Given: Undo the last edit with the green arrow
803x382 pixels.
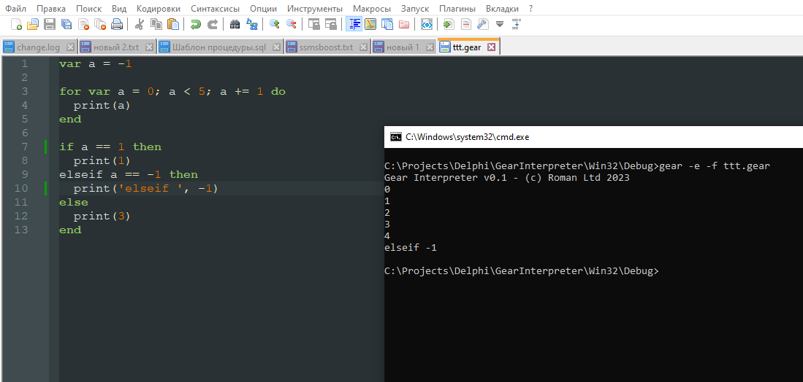Looking at the screenshot, I should [195, 24].
